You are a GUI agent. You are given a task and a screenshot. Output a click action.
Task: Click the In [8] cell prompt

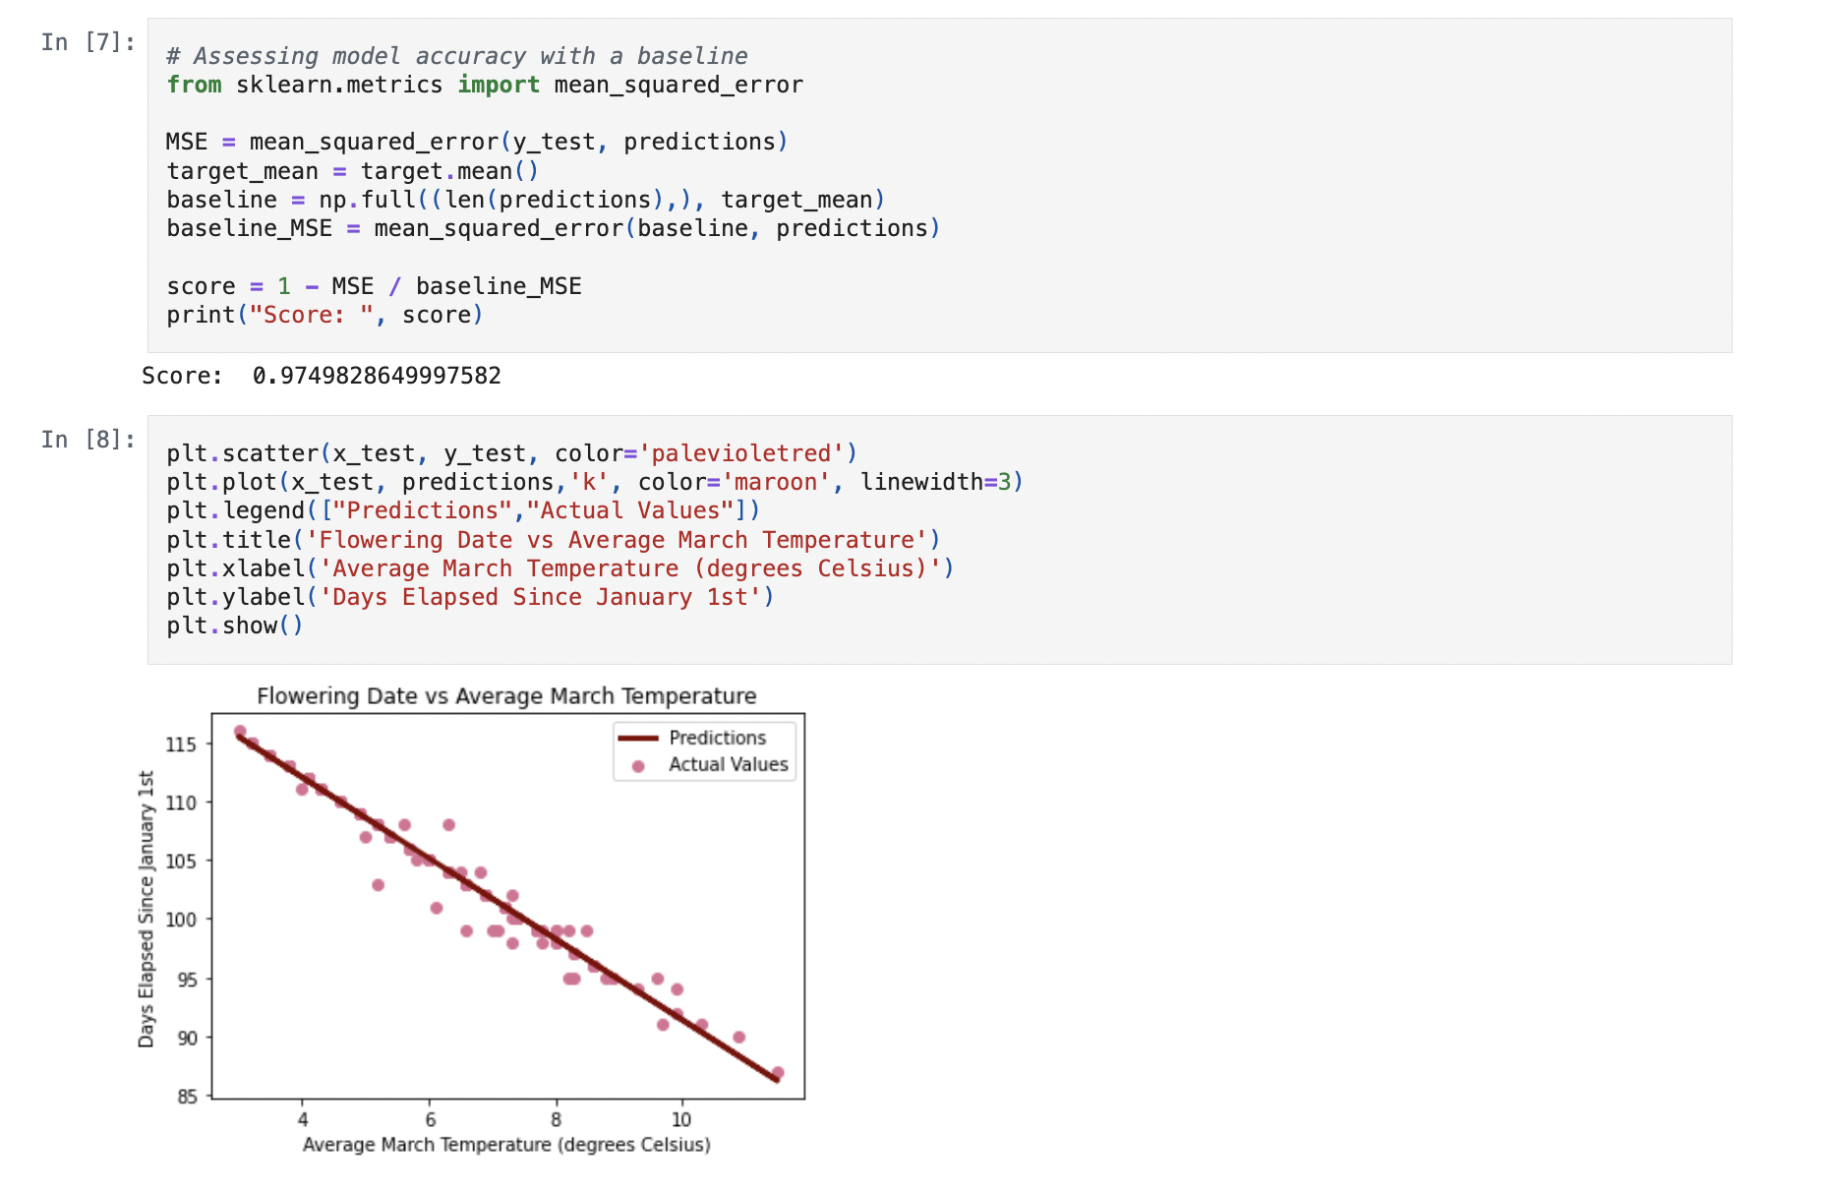pos(88,440)
